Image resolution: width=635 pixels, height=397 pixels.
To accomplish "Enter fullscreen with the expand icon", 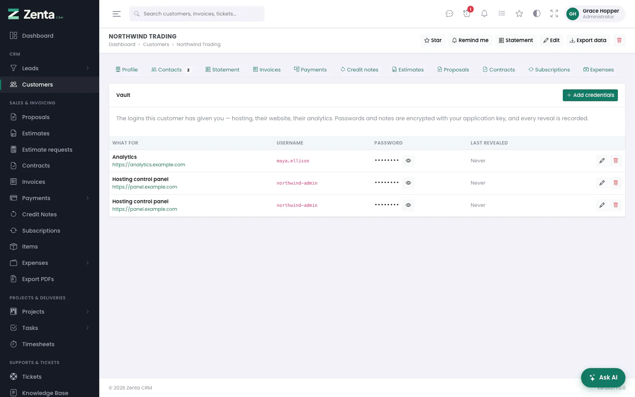I will [554, 14].
